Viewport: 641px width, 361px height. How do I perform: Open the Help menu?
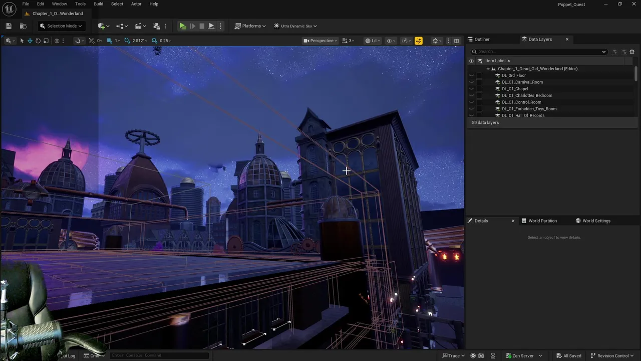coord(154,4)
